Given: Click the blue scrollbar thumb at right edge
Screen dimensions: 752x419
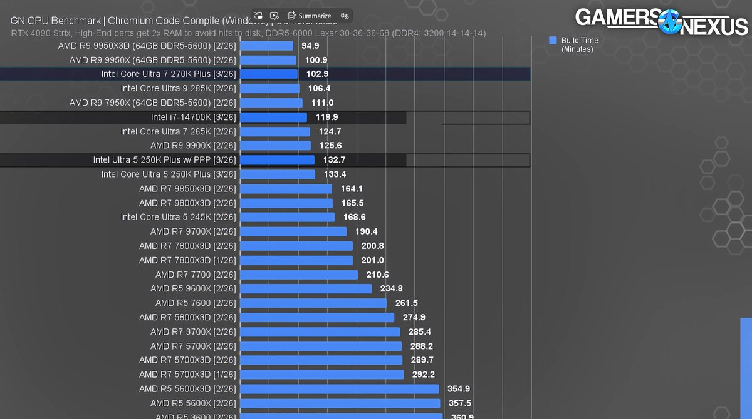Looking at the screenshot, I should click(x=746, y=368).
